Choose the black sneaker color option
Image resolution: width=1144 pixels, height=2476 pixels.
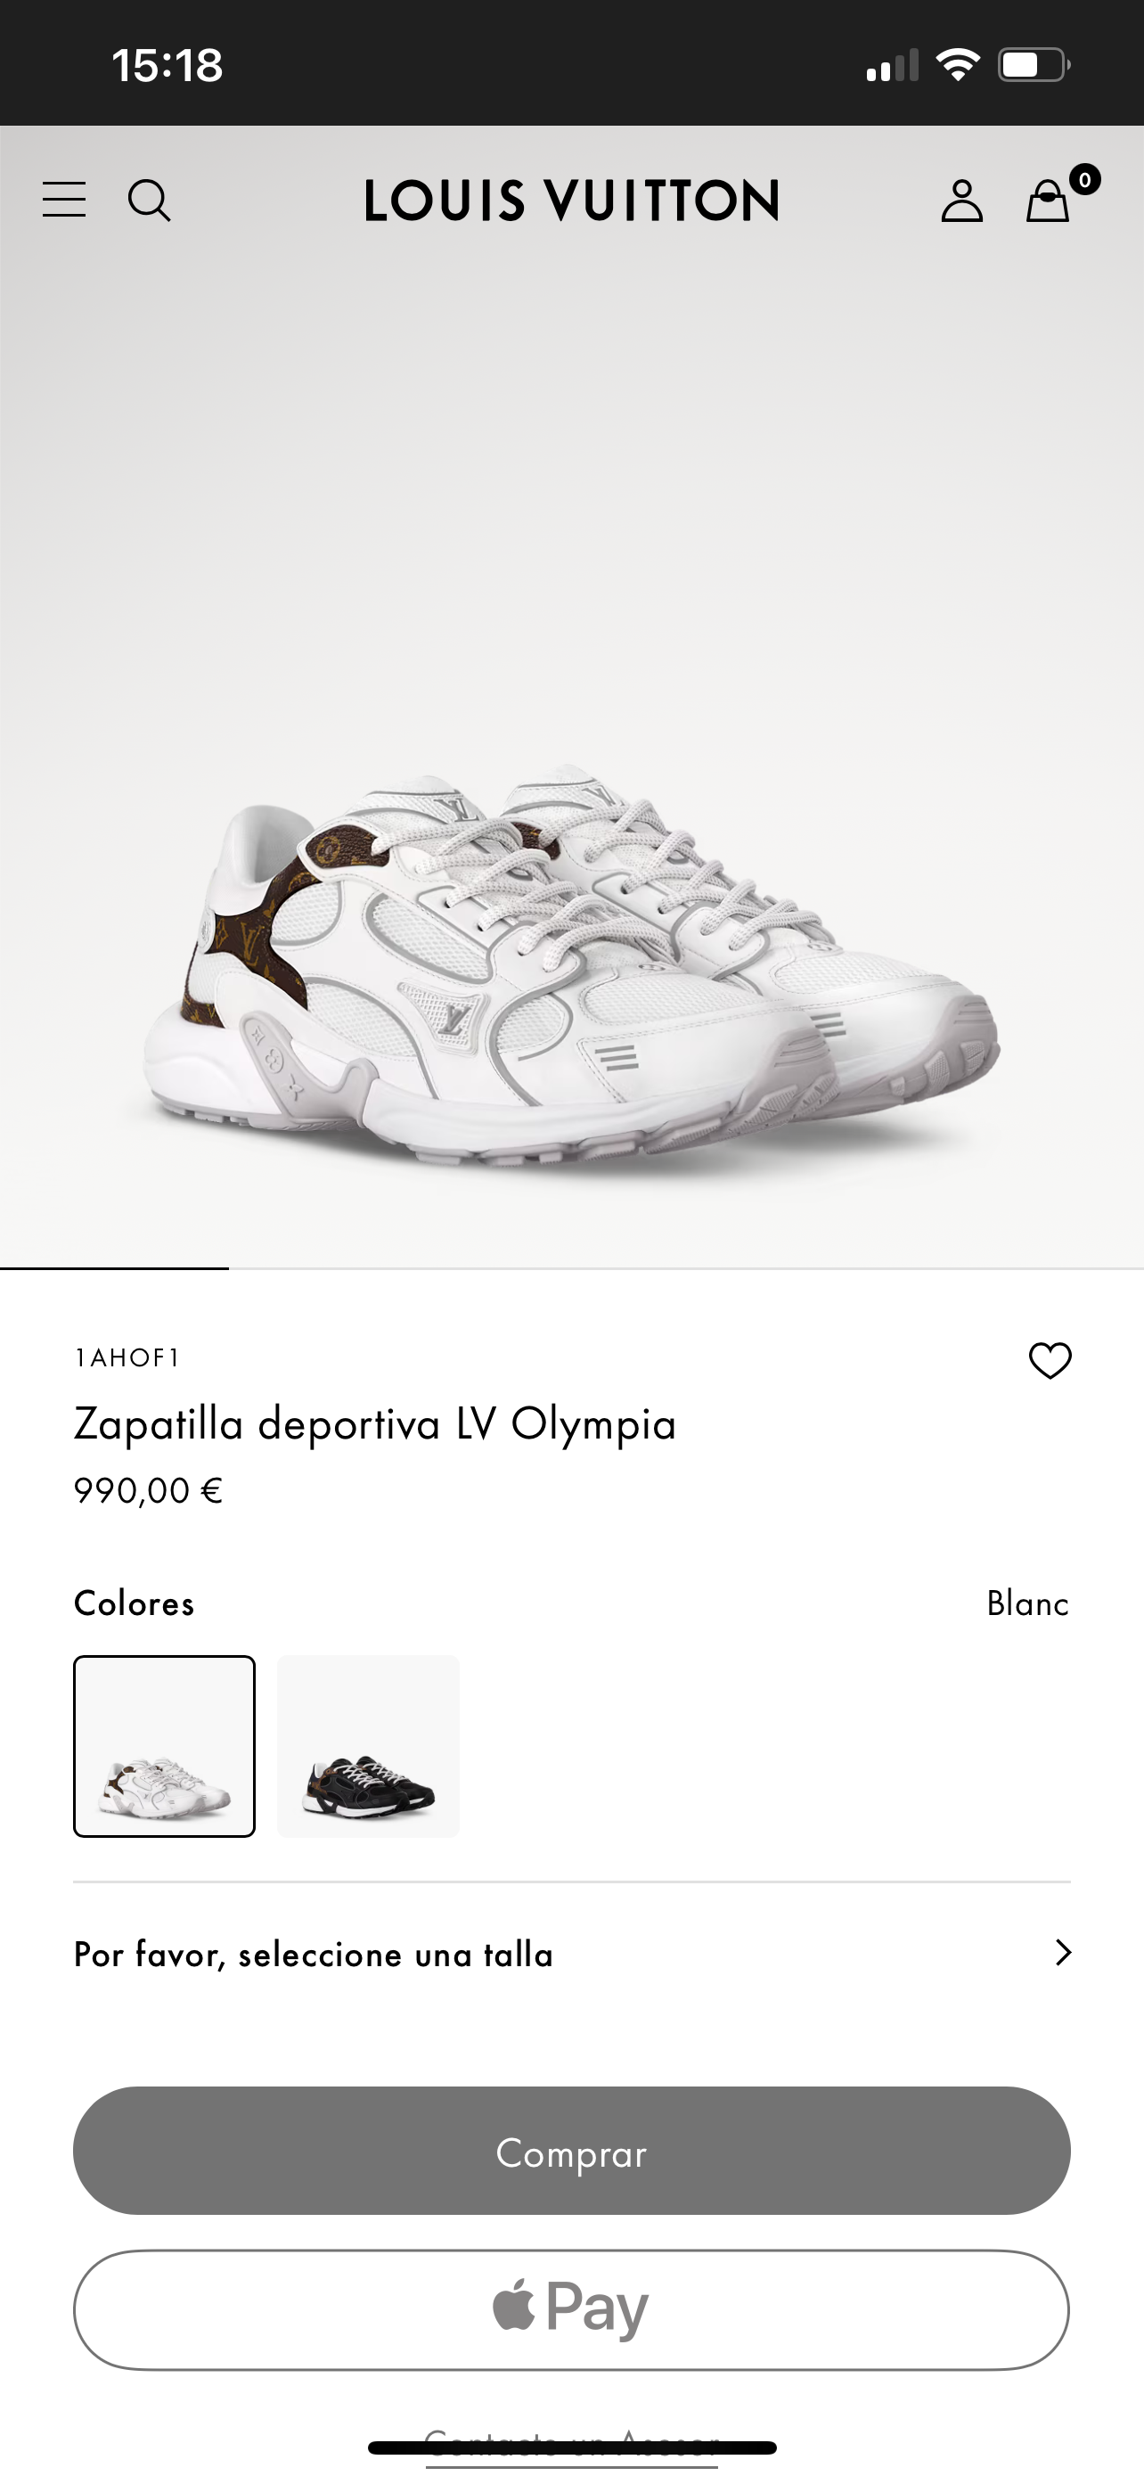tap(368, 1745)
